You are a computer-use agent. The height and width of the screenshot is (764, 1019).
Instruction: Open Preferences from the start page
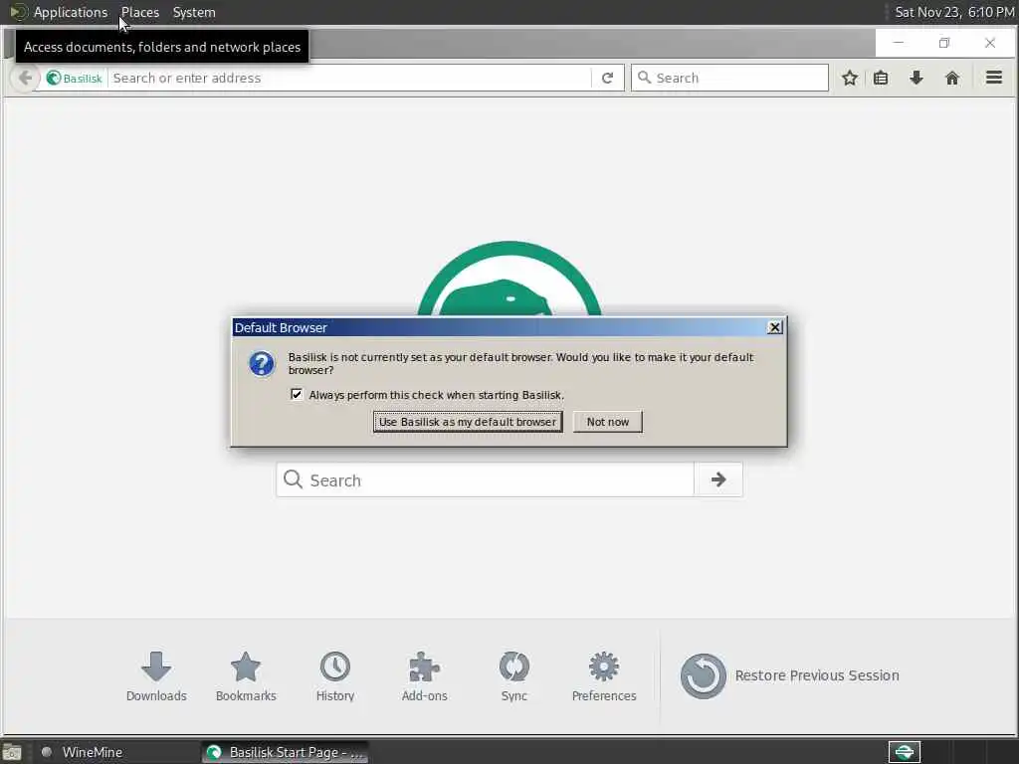click(x=604, y=676)
